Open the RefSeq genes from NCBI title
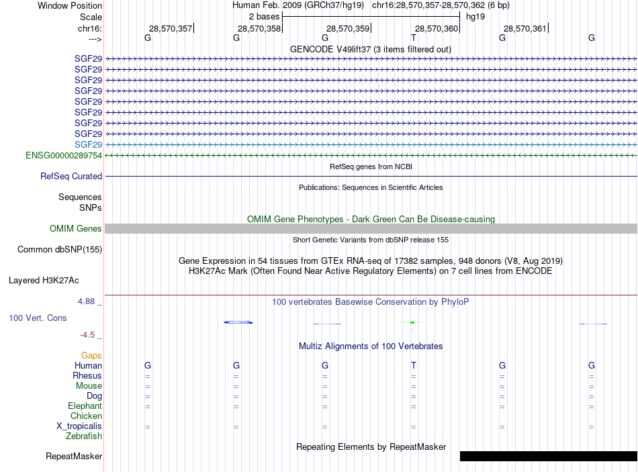Image resolution: width=638 pixels, height=472 pixels. (371, 167)
